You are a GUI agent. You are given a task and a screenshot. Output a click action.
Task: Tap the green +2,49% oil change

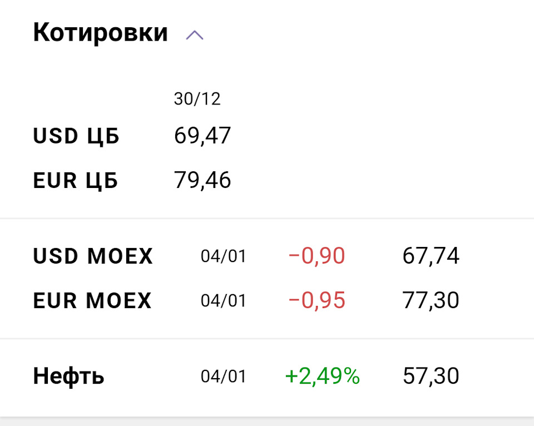coord(322,377)
